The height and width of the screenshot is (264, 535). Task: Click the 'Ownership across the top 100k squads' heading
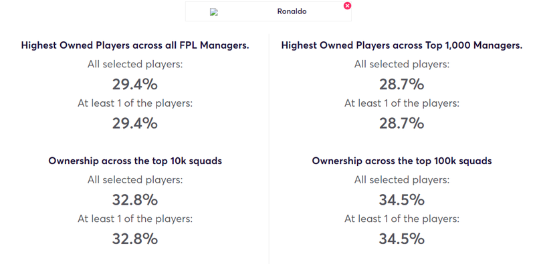(402, 161)
